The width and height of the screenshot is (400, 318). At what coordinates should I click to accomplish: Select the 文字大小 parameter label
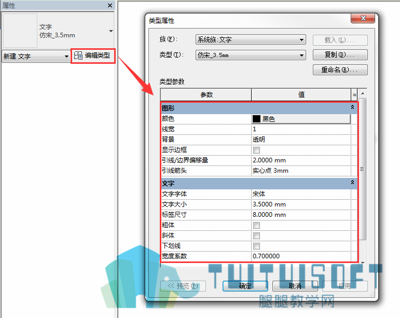pyautogui.click(x=174, y=204)
